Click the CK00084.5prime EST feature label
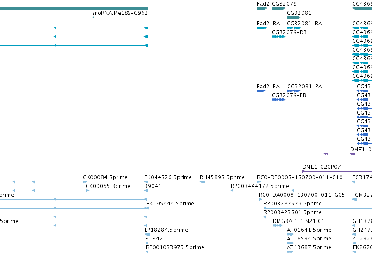The image size is (372, 254). coord(105,177)
